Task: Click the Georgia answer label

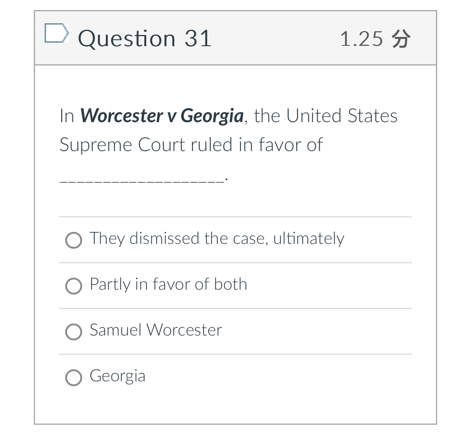Action: click(x=117, y=376)
